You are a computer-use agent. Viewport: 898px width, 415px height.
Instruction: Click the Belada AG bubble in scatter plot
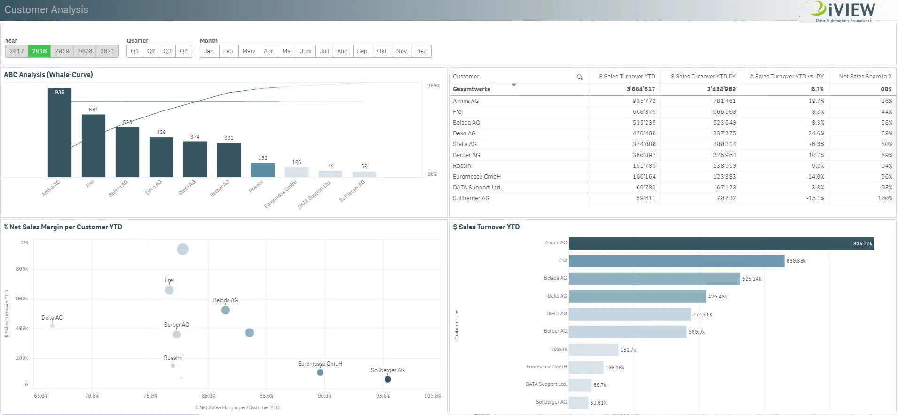click(226, 310)
